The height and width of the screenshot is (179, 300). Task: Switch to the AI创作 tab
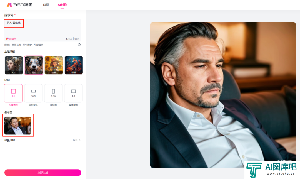(x=62, y=5)
